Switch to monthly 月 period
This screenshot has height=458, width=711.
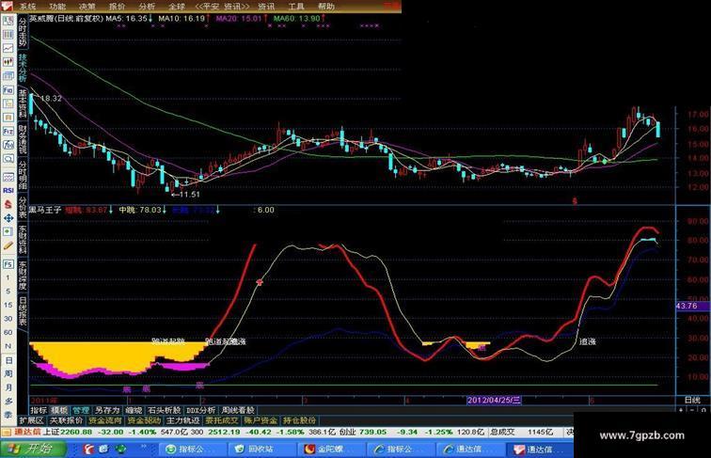pos(8,387)
